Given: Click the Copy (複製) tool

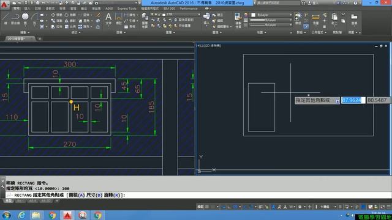Looking at the screenshot, I should (x=57, y=21).
